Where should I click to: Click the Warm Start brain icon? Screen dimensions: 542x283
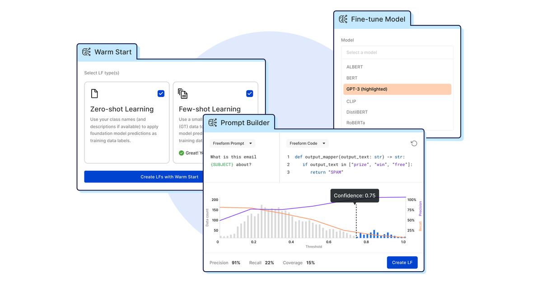pyautogui.click(x=86, y=52)
